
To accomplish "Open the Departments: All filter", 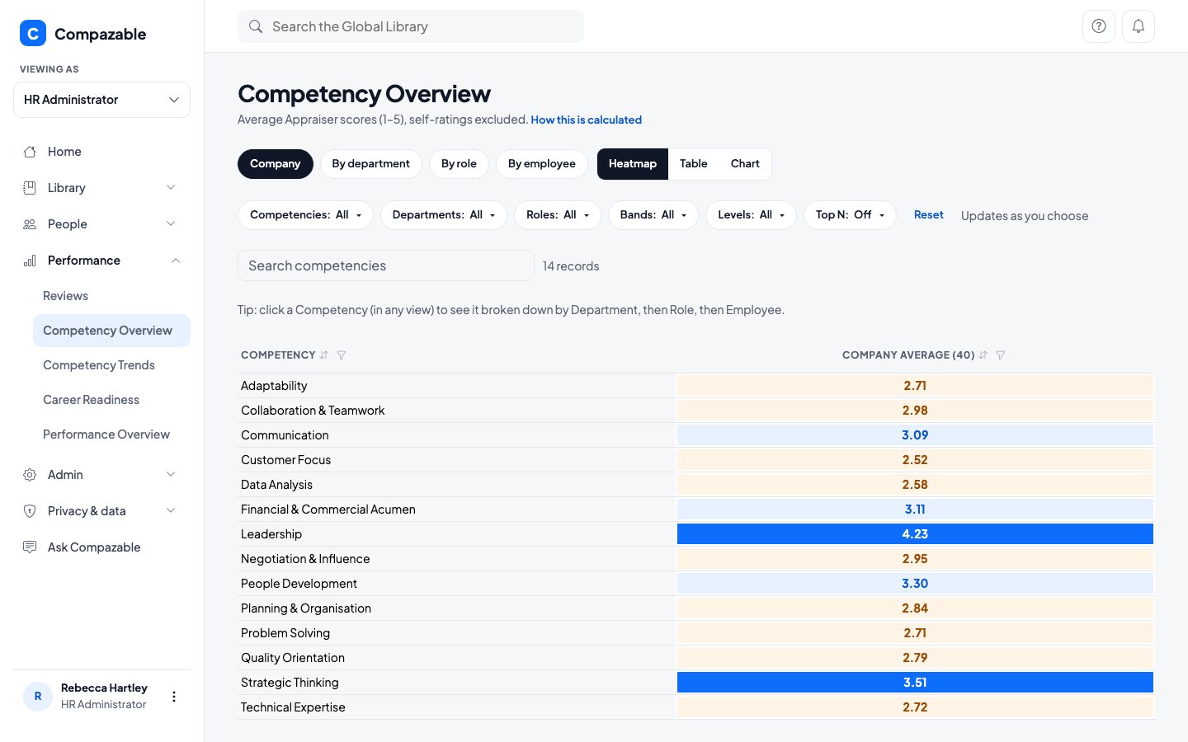I will pos(444,215).
